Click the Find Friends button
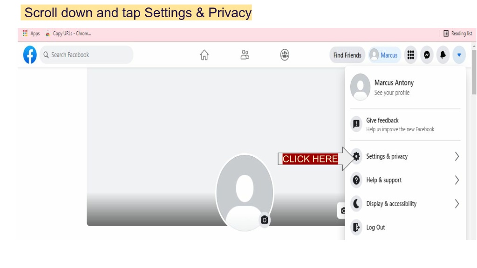This screenshot has height=268, width=477. [x=347, y=55]
